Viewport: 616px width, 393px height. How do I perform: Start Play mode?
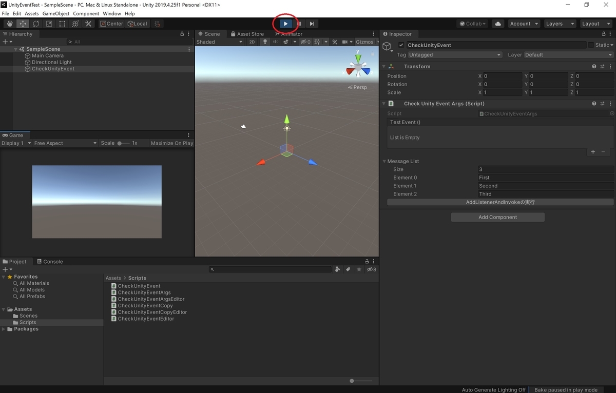pos(285,24)
